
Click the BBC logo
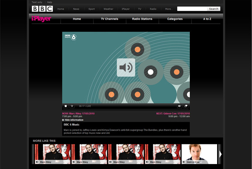[42, 9]
